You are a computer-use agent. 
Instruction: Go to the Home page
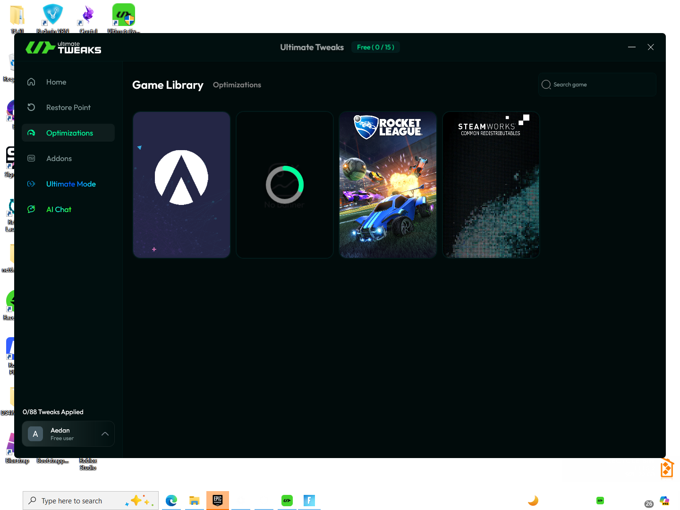click(68, 82)
